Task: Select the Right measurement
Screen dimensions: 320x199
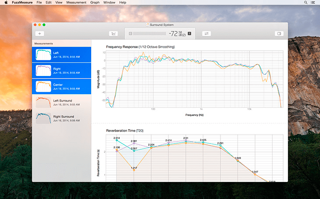Action: coord(61,71)
